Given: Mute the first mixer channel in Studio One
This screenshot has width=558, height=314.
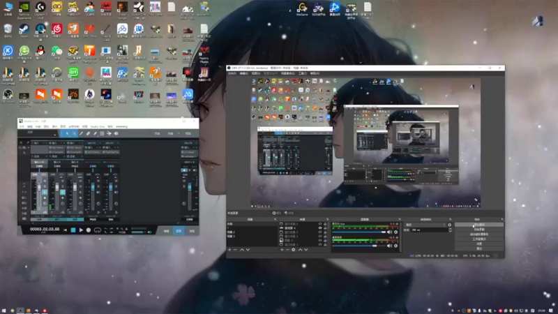Looking at the screenshot, I should point(45,181).
